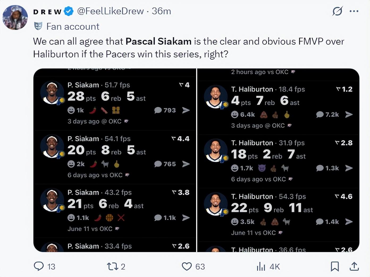
Task: Click the Fan account mask icon
Action: [38, 26]
